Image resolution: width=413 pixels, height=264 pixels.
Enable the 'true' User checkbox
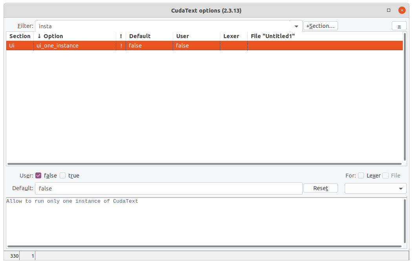coord(63,176)
